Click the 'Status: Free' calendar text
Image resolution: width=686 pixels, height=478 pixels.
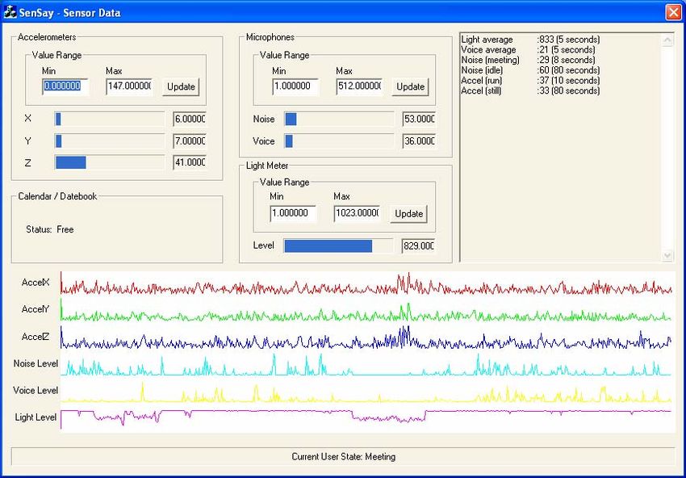click(x=50, y=229)
